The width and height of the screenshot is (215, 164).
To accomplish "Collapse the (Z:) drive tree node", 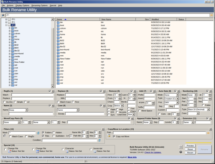I will 6,25.
